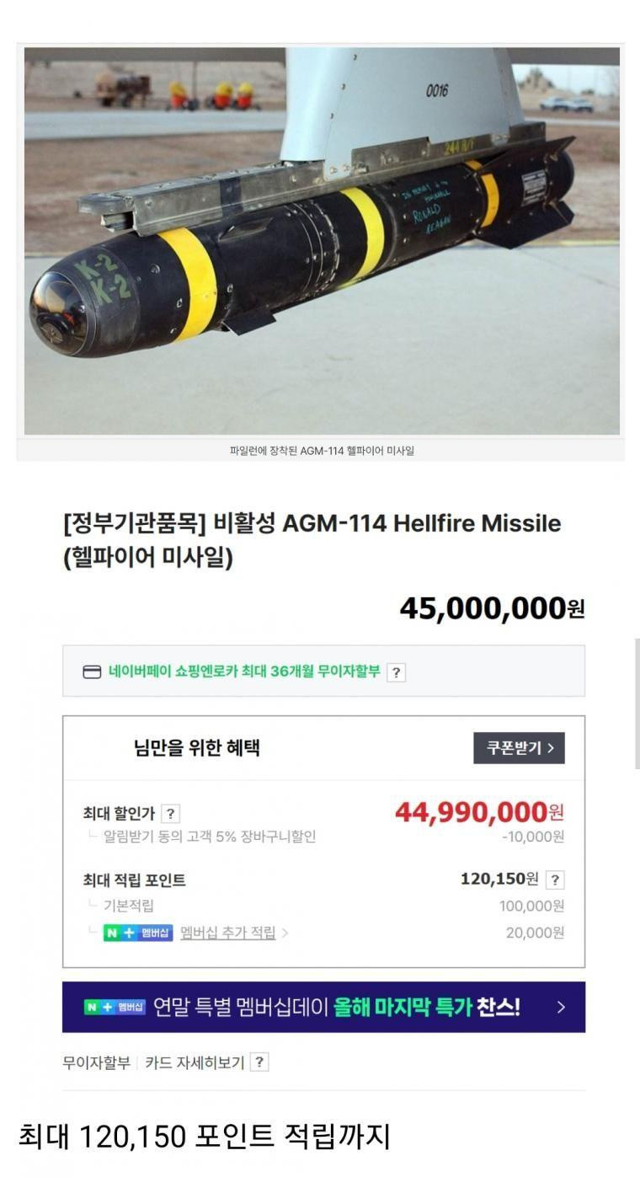
Task: Click the N+ 멤버십 badge by 멤버십 추가 적립
Action: coord(138,933)
